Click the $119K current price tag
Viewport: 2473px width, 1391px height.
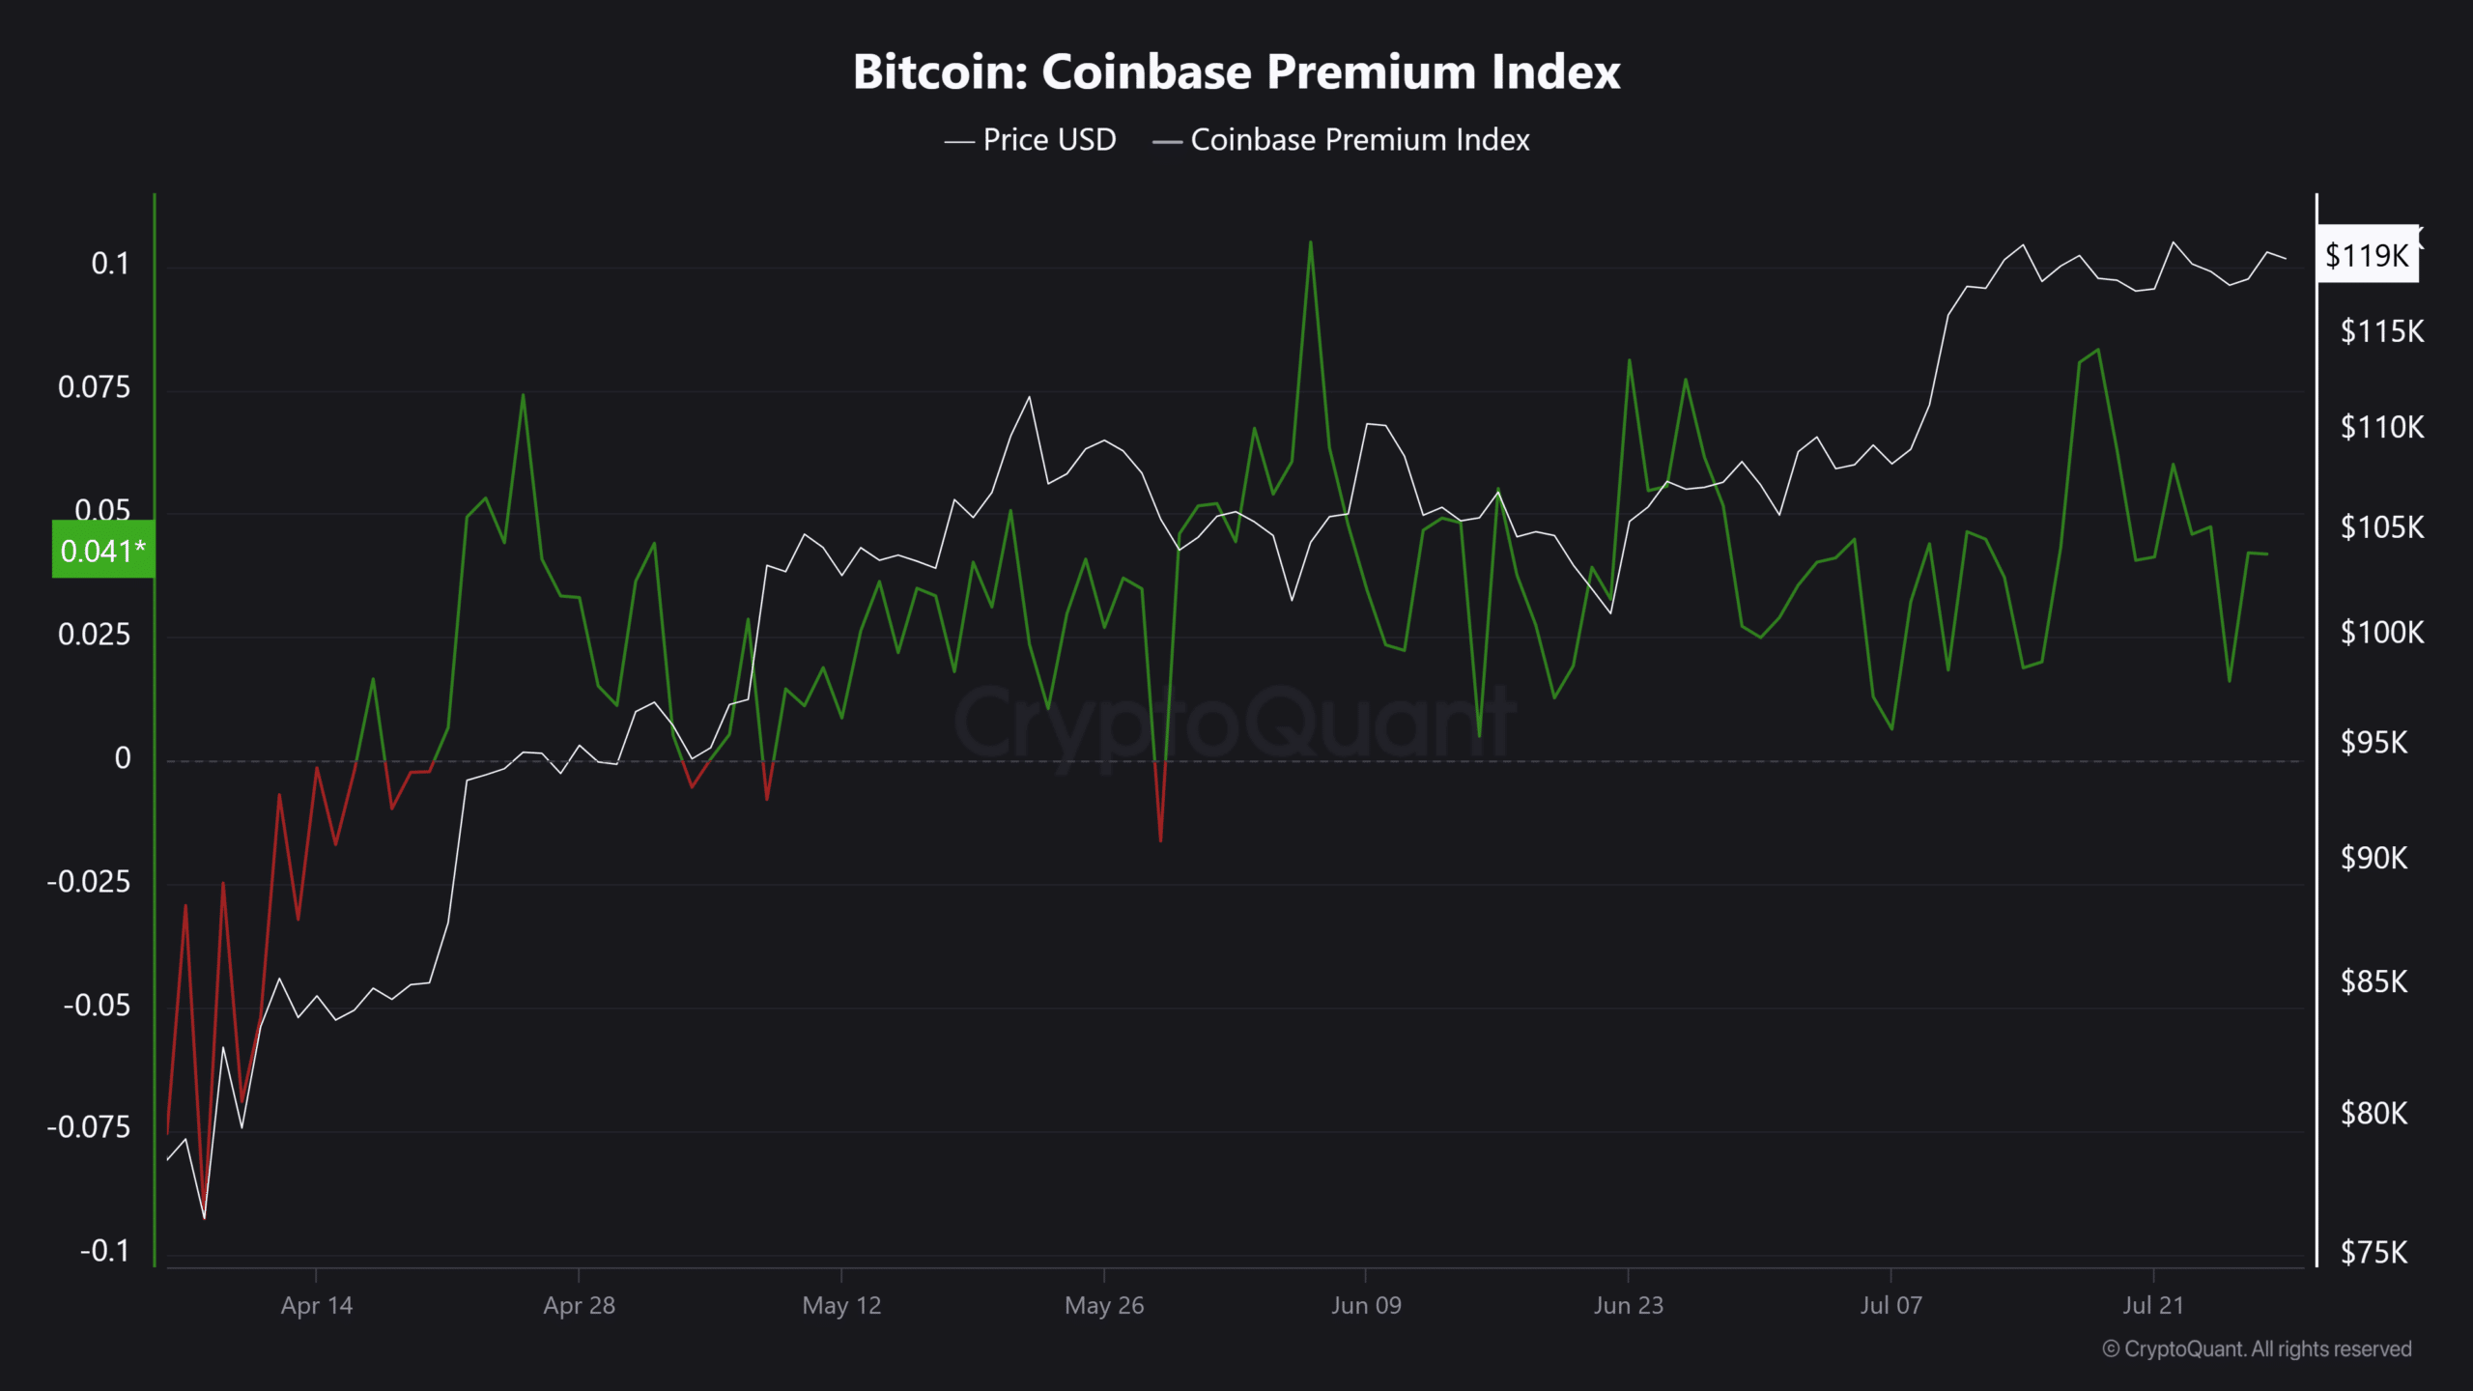(x=2367, y=255)
